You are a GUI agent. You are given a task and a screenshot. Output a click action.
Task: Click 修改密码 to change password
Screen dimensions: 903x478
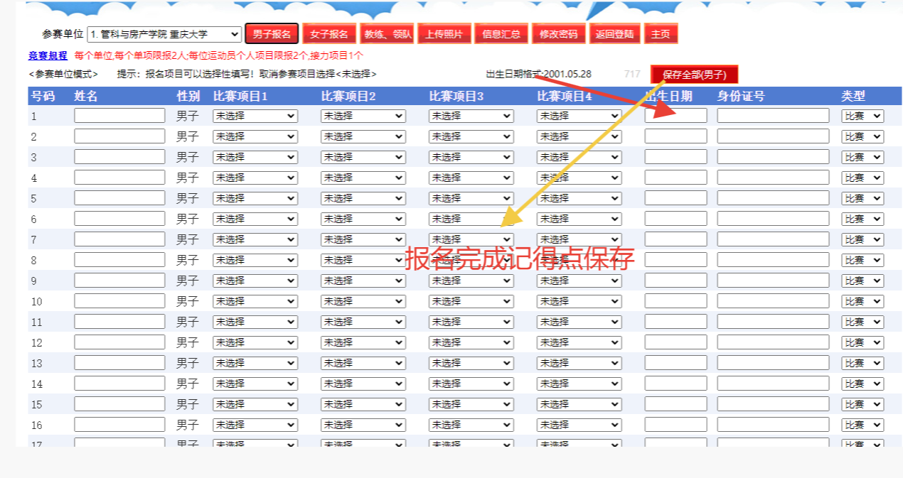pyautogui.click(x=559, y=34)
